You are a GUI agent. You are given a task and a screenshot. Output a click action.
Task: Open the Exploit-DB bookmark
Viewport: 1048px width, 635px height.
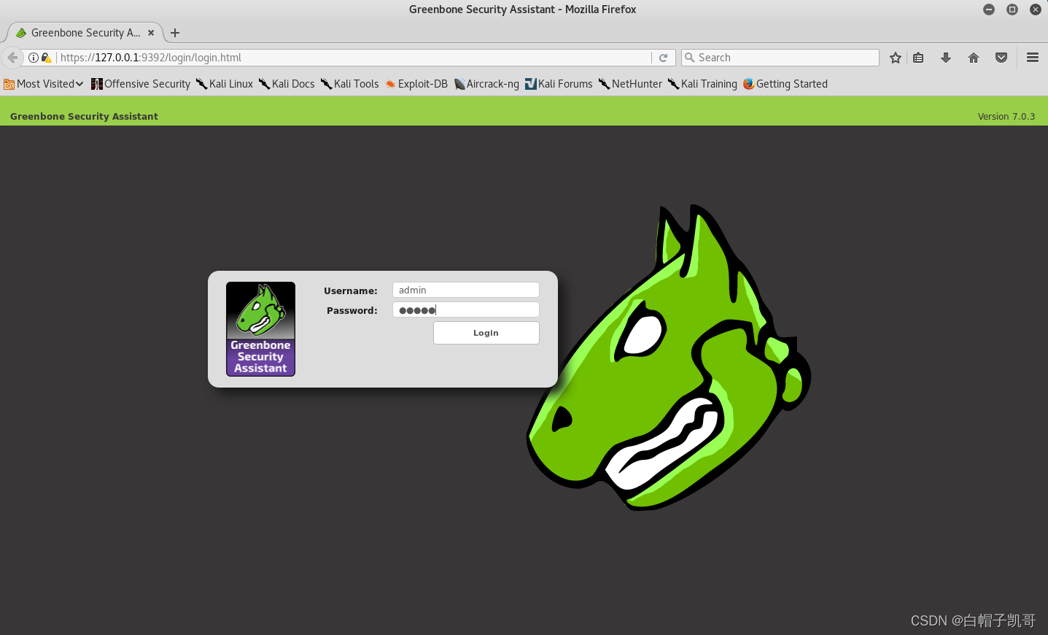pos(416,84)
